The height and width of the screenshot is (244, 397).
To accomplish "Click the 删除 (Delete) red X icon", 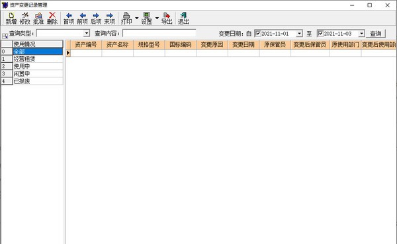I will click(x=52, y=19).
